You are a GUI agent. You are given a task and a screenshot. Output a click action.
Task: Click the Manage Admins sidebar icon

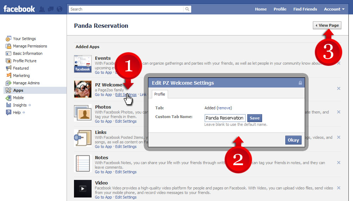point(8,83)
